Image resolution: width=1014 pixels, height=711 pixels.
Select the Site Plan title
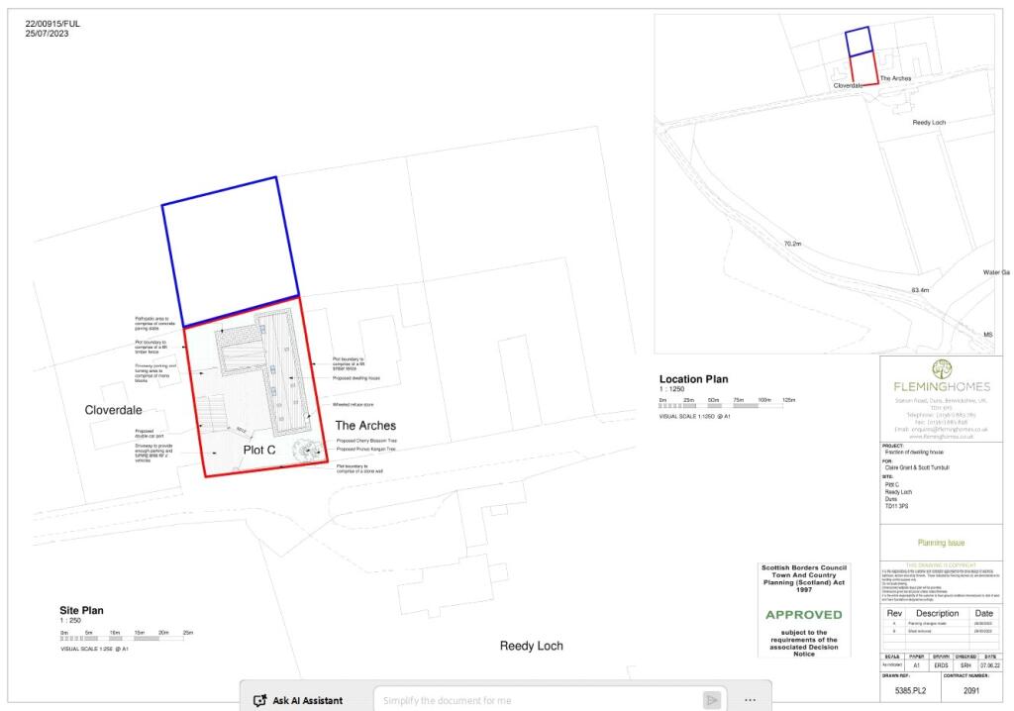(84, 610)
